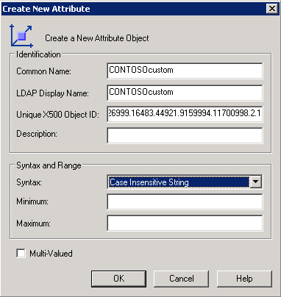Select the Unique X500 Object ID field
This screenshot has height=297, width=281.
(x=185, y=114)
